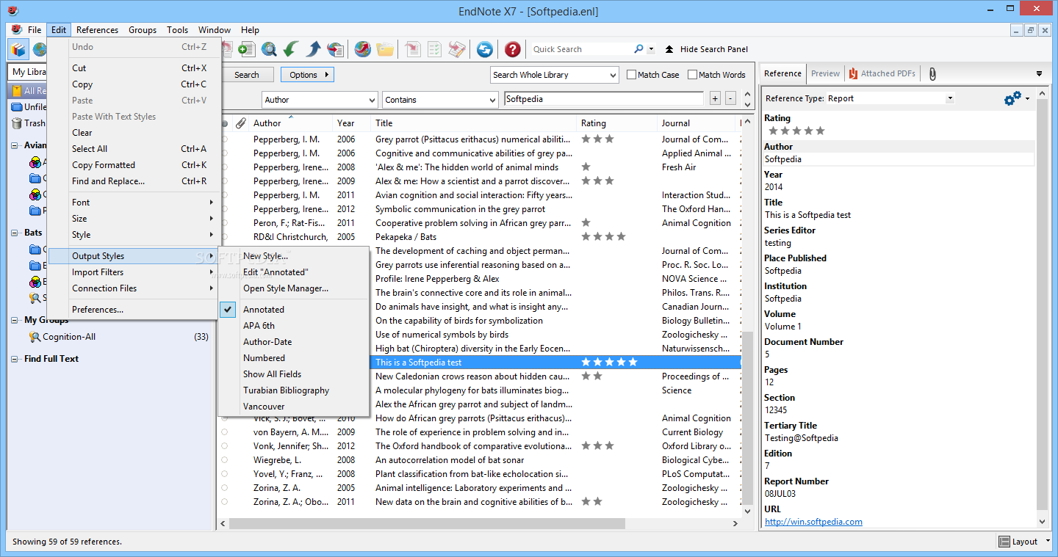Toggle read dot for Zorina, Z. A. 2005 row
Viewport: 1058px width, 557px height.
click(225, 488)
